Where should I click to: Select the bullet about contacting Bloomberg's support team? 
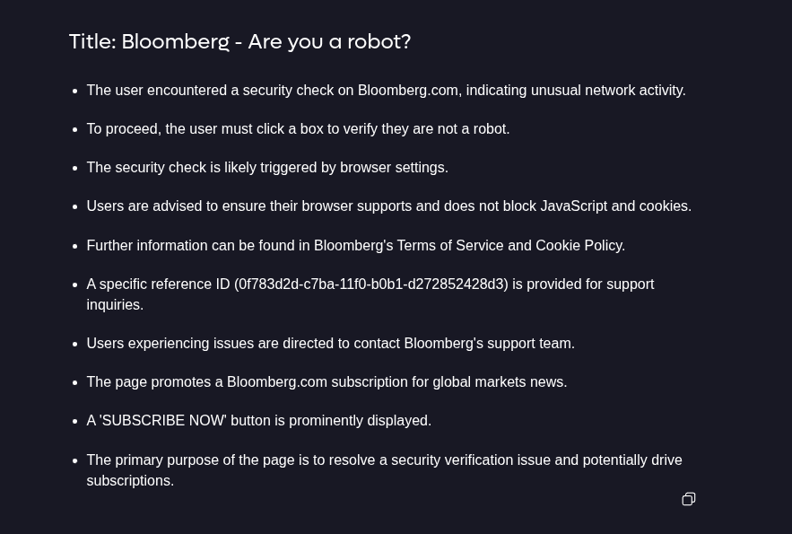point(330,344)
